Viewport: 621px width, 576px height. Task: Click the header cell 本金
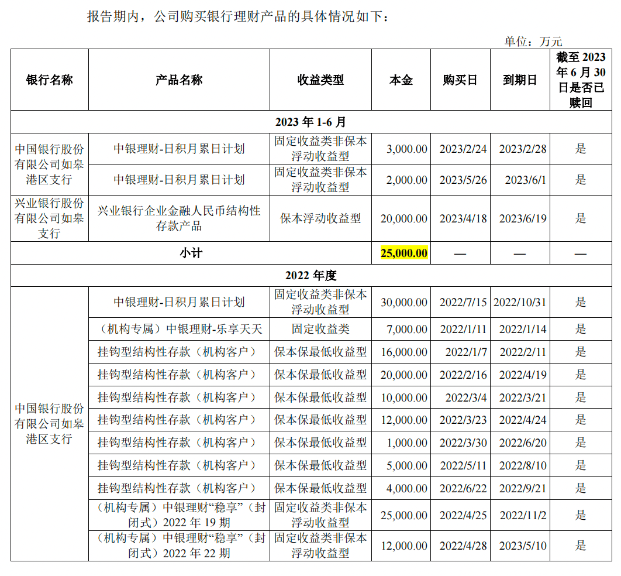click(x=401, y=80)
